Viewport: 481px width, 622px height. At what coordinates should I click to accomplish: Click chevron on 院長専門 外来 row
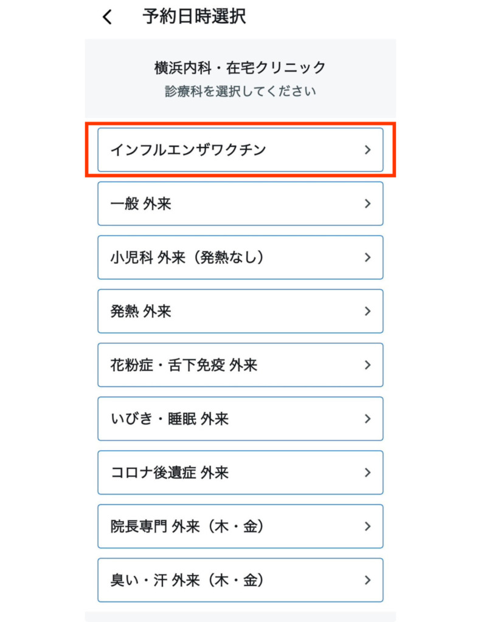pos(367,526)
